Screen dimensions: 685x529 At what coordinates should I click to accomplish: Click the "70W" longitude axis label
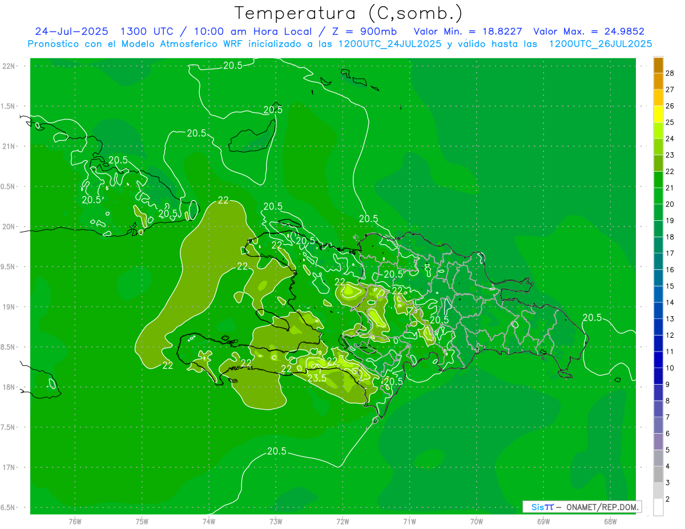(x=477, y=522)
